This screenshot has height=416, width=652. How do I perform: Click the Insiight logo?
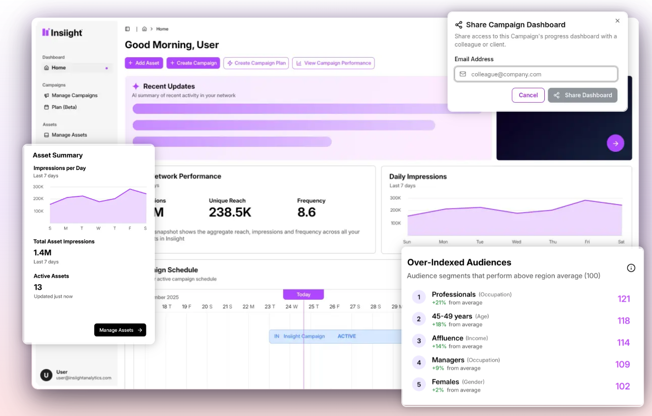[62, 33]
